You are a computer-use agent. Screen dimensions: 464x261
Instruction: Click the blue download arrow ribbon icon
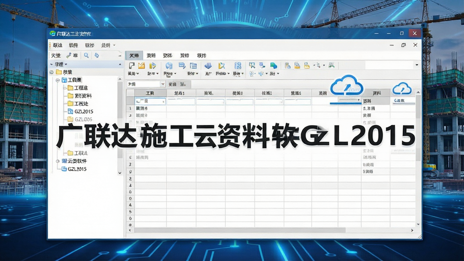pos(208,65)
